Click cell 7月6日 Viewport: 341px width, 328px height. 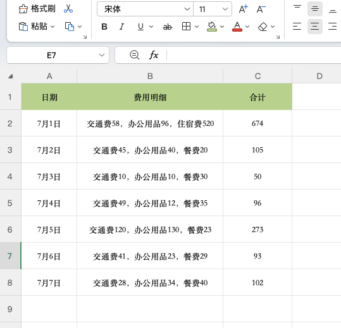(x=49, y=256)
